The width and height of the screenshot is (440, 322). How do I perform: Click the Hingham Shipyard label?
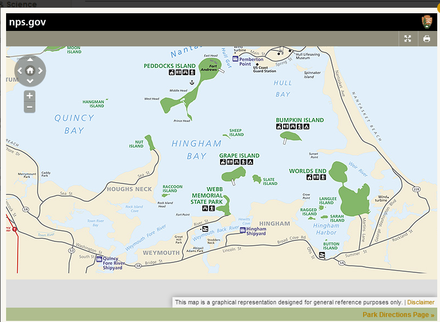(256, 231)
